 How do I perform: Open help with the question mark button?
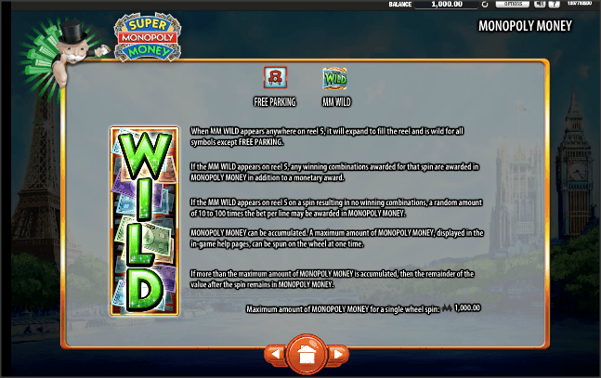554,4
